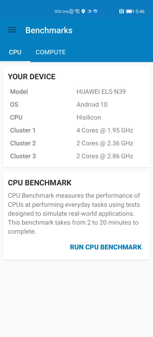Tap the NFC status bar icon
Screen dimensions: 153x337
pos(122,12)
